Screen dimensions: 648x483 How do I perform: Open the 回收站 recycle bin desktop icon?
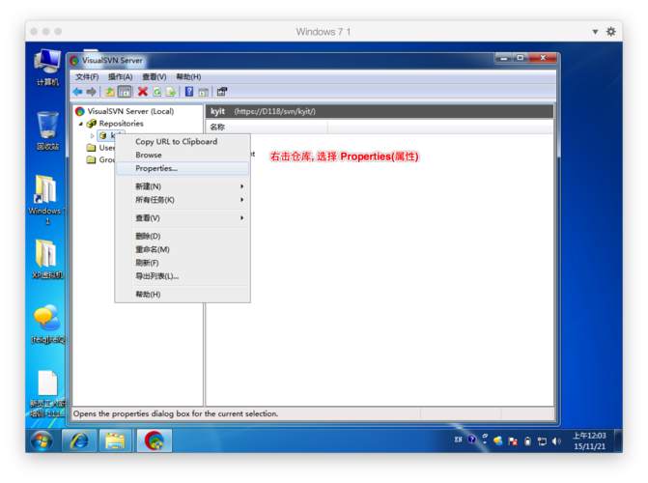click(47, 131)
